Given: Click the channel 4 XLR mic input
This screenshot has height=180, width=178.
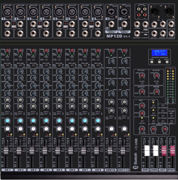Looking at the screenshot, I should coord(46,12).
